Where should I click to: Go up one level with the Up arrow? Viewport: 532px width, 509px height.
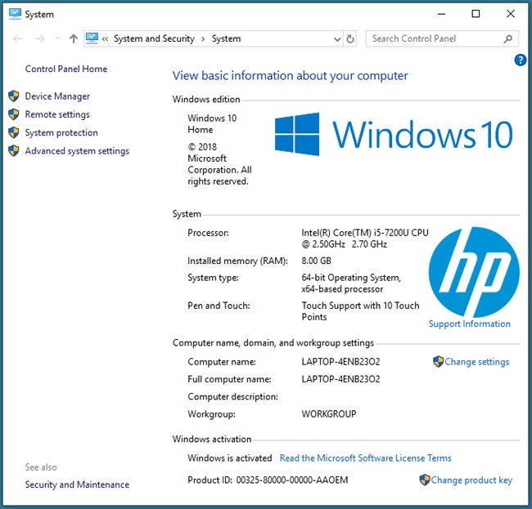[x=74, y=38]
